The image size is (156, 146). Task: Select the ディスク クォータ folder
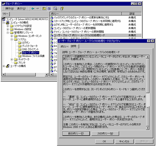tap(30, 46)
